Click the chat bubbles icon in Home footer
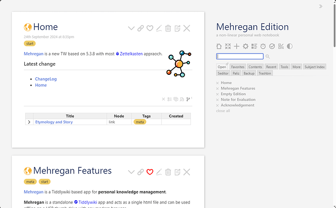Image resolution: width=336 pixels, height=208 pixels. coord(182,99)
